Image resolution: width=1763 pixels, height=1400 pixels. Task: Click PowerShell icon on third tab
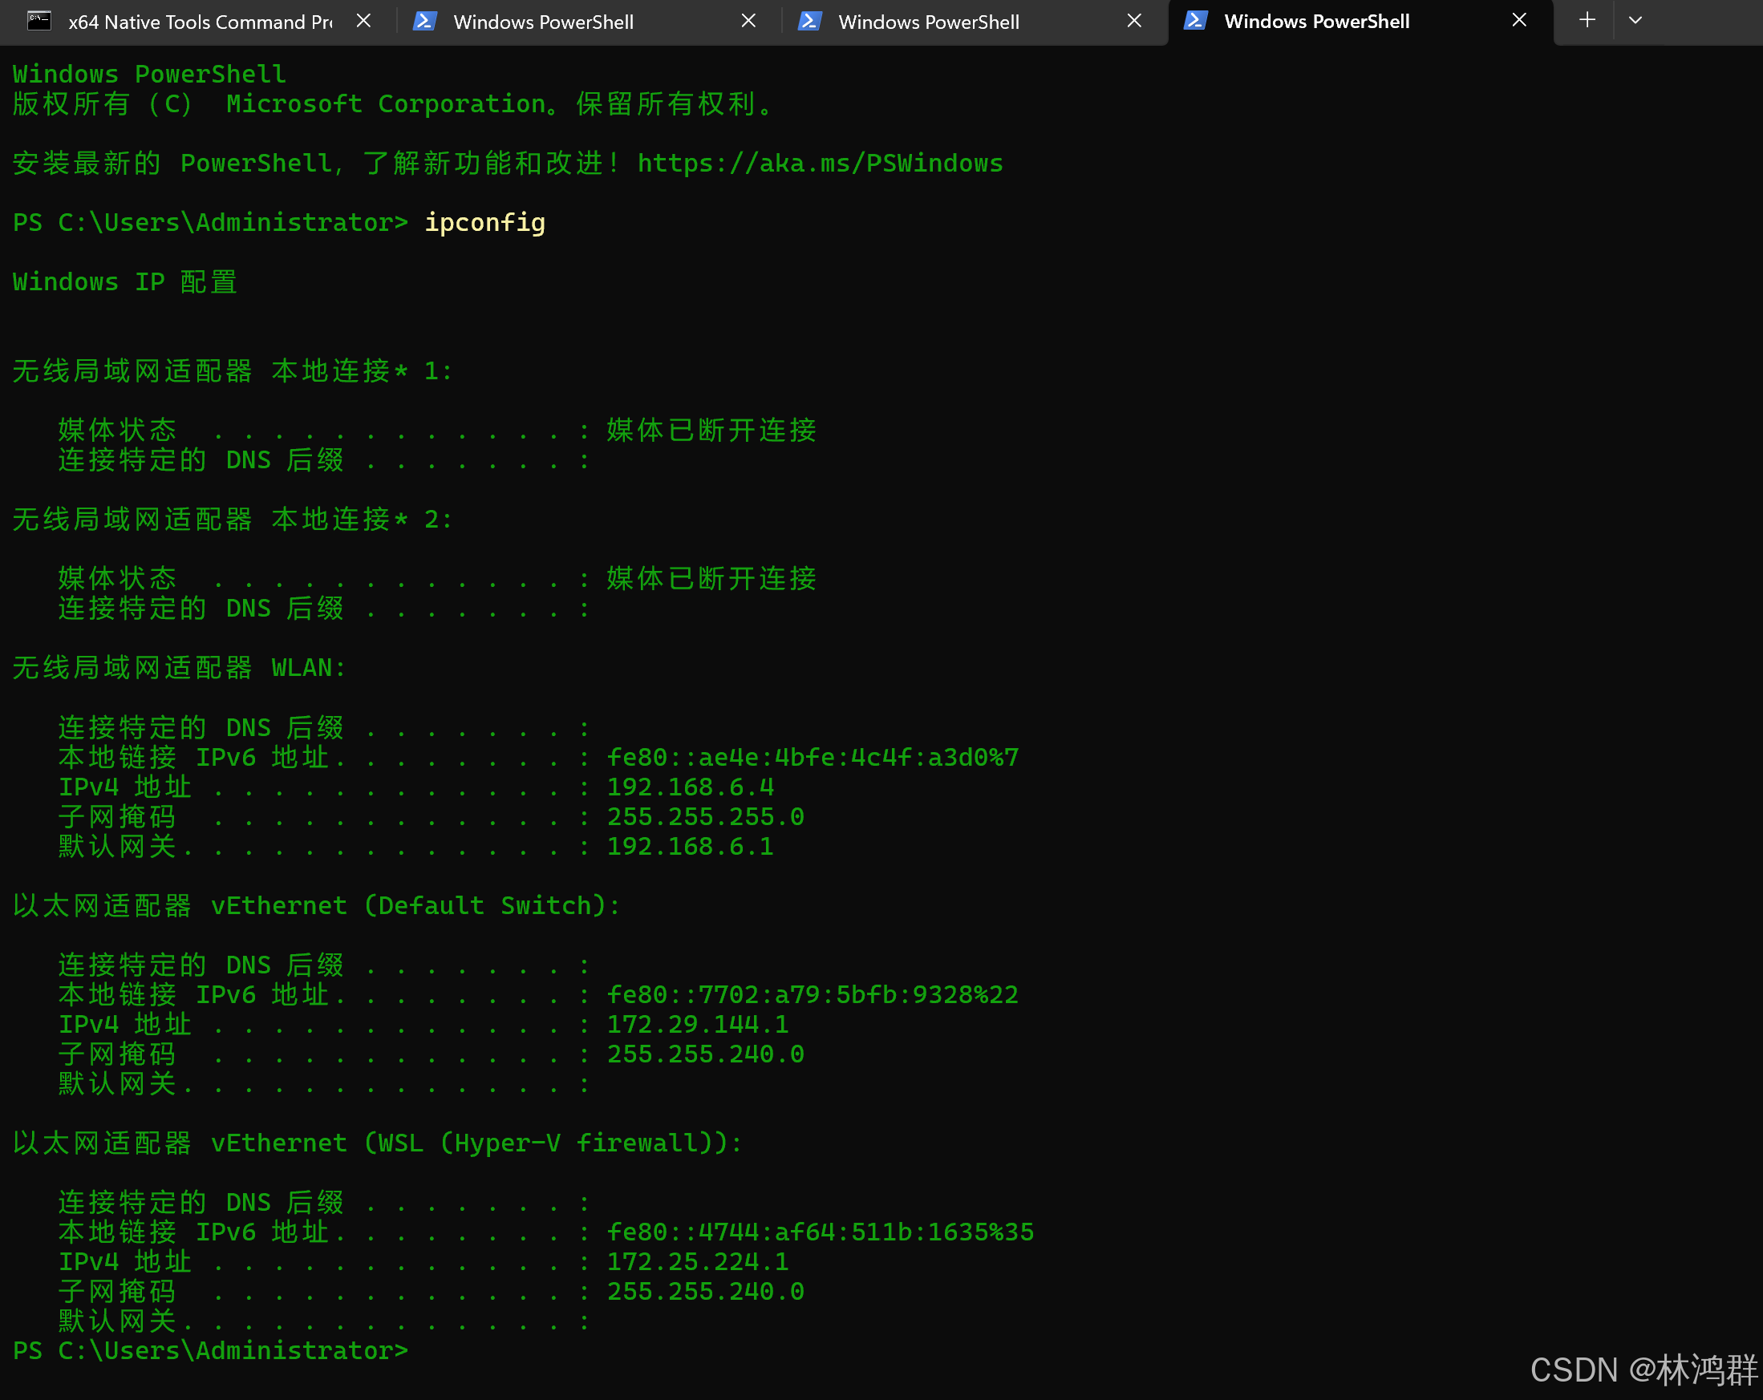pyautogui.click(x=809, y=22)
